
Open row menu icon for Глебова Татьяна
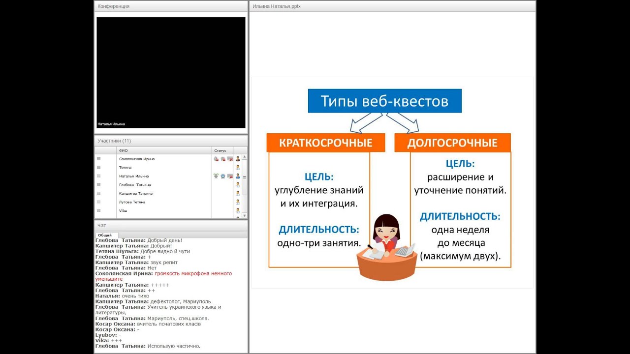pyautogui.click(x=98, y=184)
